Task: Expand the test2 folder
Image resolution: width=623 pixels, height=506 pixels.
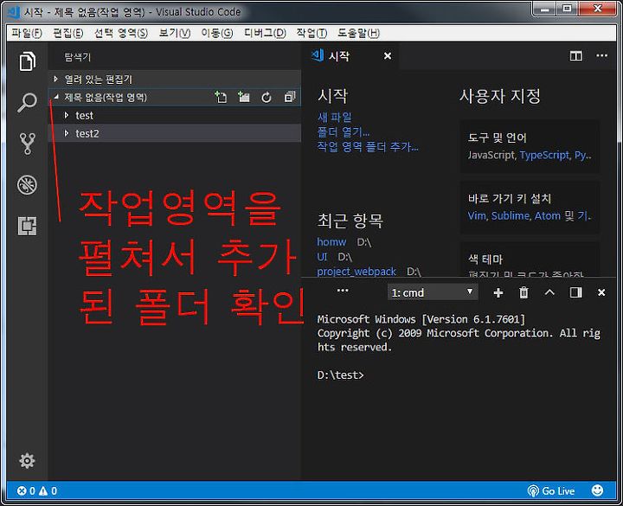Action: [x=175, y=133]
